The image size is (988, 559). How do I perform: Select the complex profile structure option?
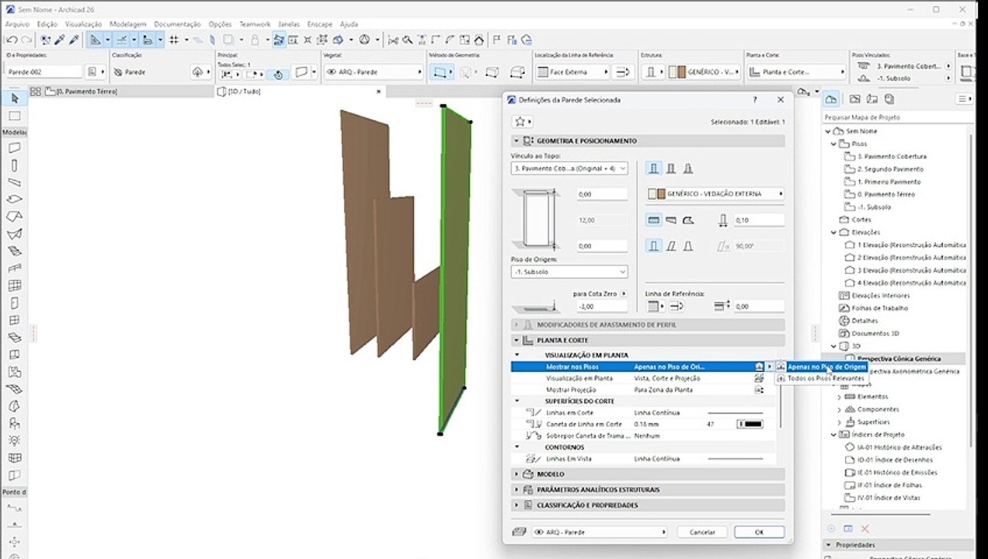pos(687,168)
